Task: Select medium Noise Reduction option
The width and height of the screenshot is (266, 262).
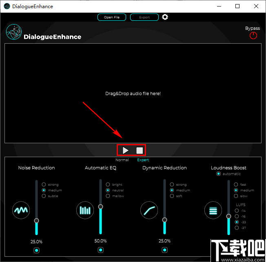Action: pyautogui.click(x=44, y=190)
